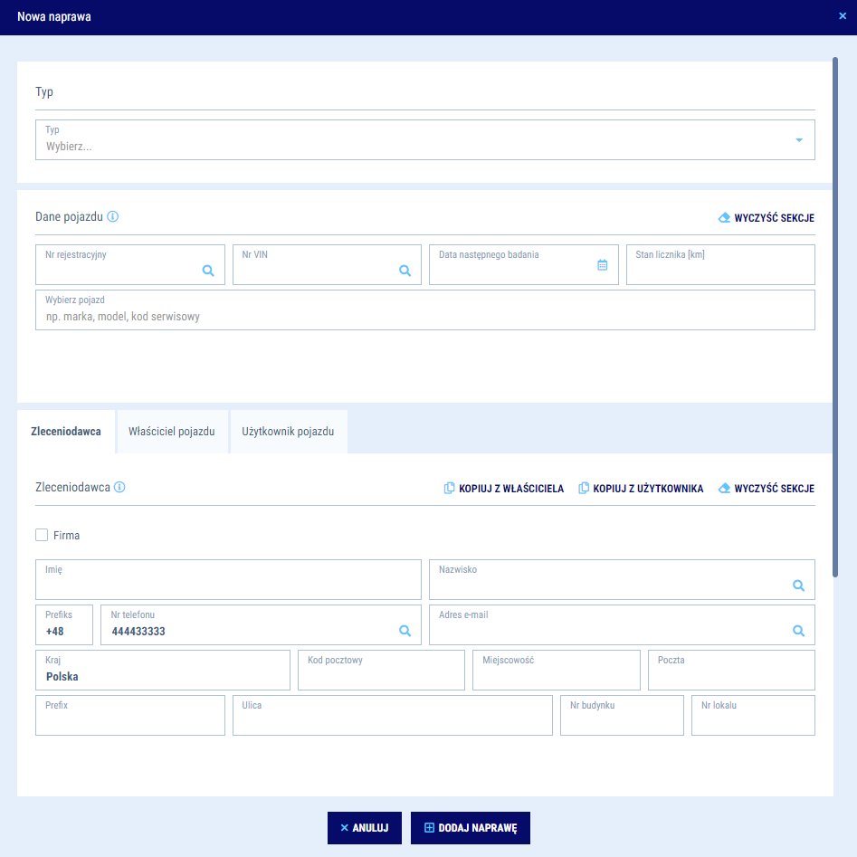Switch to Właściciel pojazdu tab
Viewport: 857px width, 857px height.
click(172, 432)
